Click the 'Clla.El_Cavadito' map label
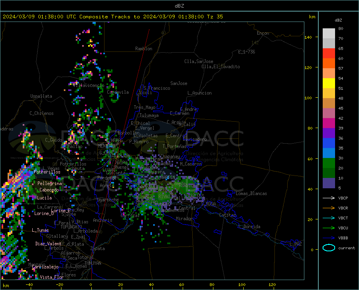This screenshot has height=290, width=359. (x=221, y=67)
